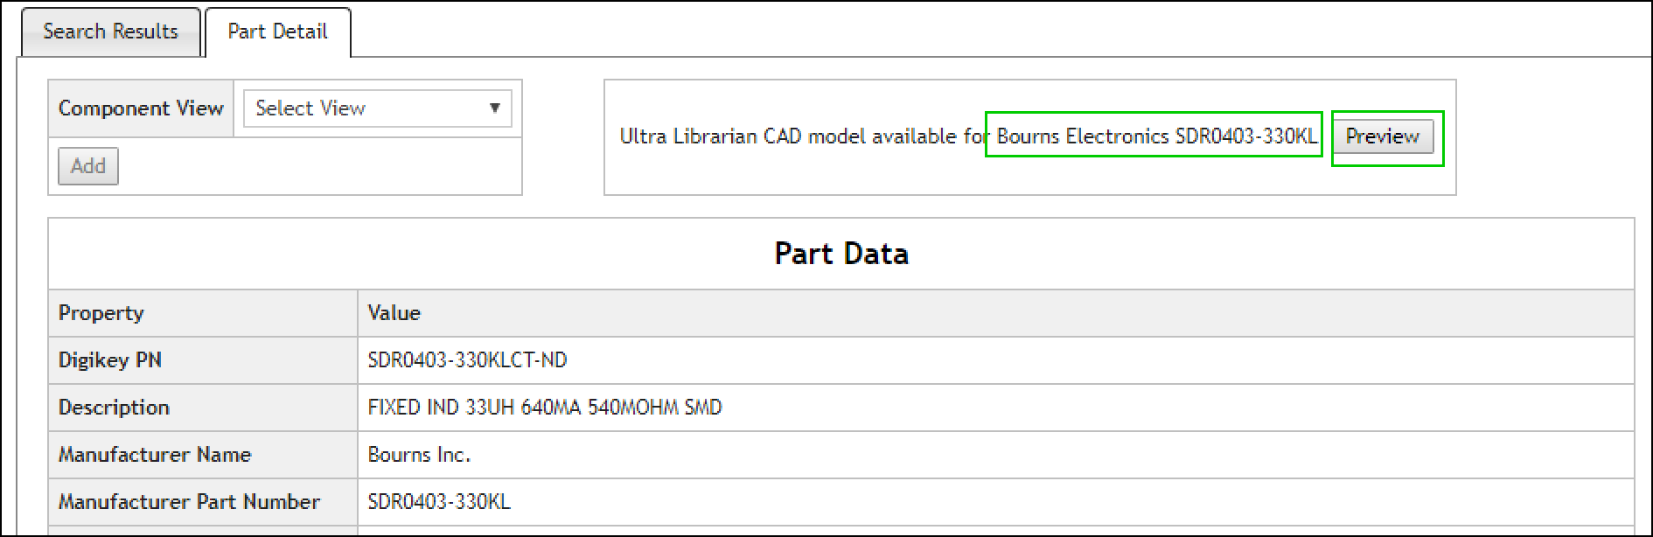This screenshot has width=1653, height=537.
Task: Click the SDR0403-330KLCT-ND Digikey part number value
Action: (x=467, y=360)
